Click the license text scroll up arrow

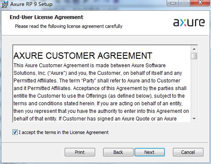[194, 49]
